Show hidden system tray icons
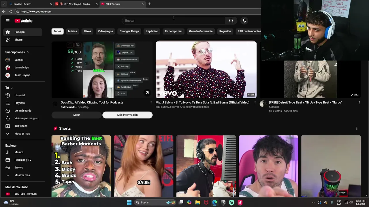Screen dimensions: 369x207 click(x=313, y=202)
